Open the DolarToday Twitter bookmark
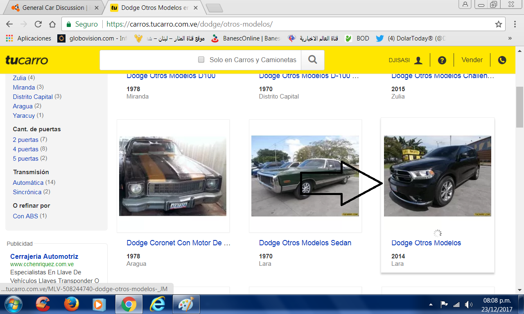Image resolution: width=524 pixels, height=314 pixels. 411,38
